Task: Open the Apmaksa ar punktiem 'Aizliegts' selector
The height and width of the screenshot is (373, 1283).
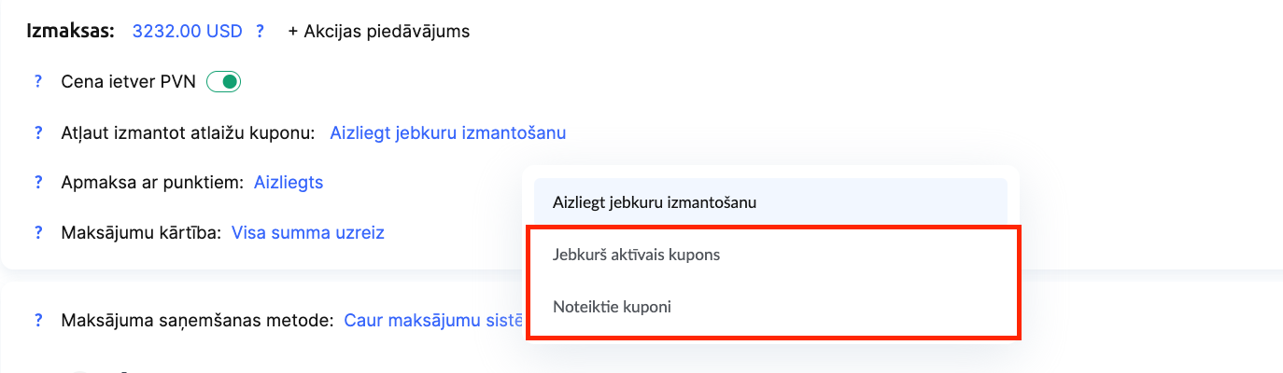Action: [289, 182]
